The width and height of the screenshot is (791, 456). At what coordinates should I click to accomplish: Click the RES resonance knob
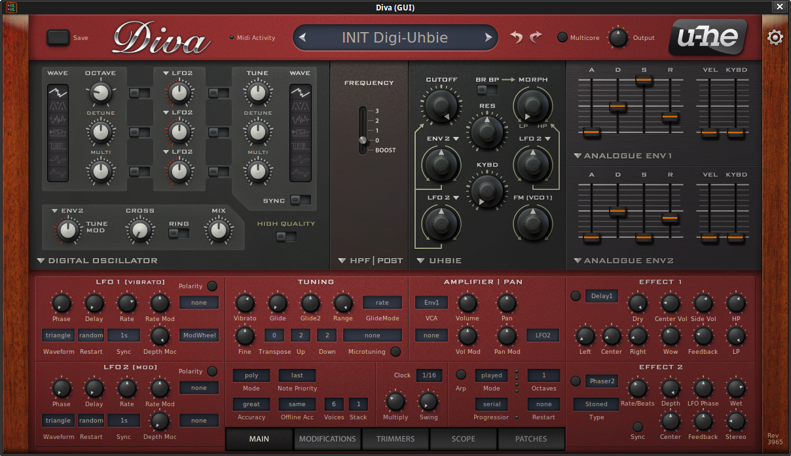[x=487, y=131]
